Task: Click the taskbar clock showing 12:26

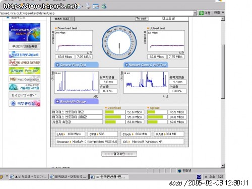Action: [x=216, y=177]
